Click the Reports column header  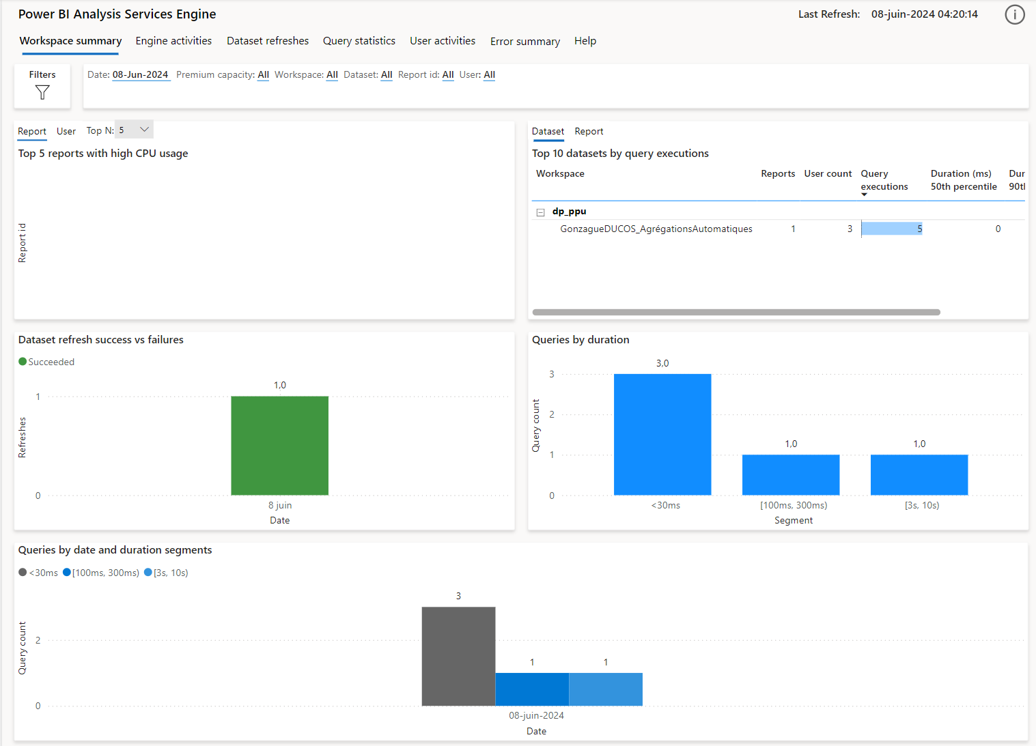click(778, 173)
